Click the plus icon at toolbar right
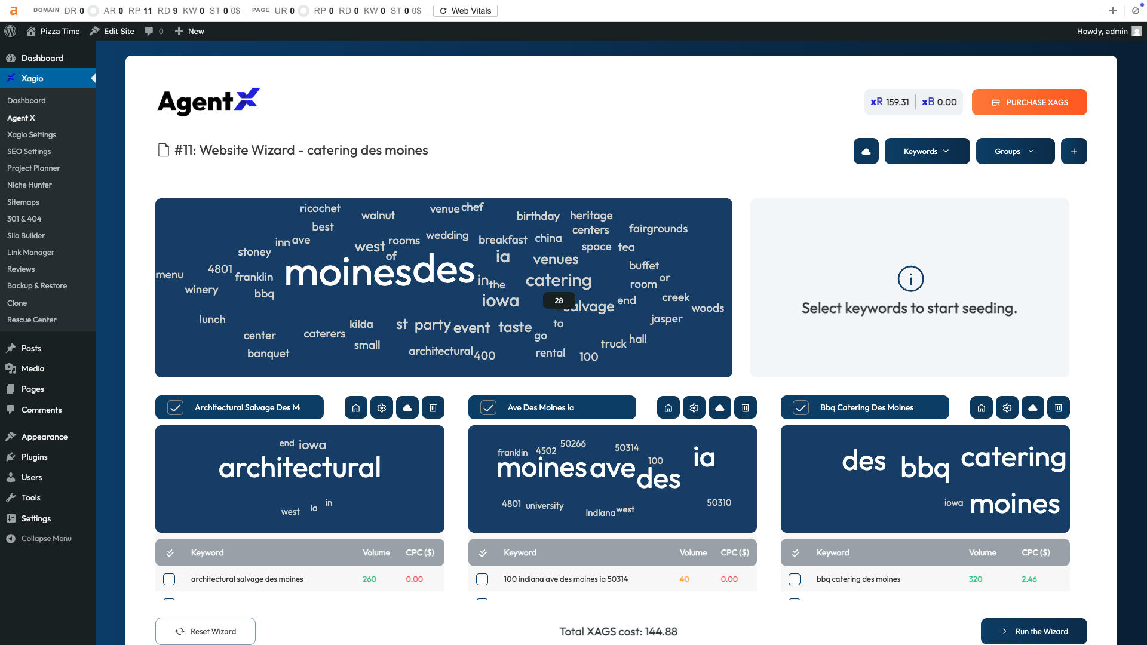 click(x=1113, y=11)
